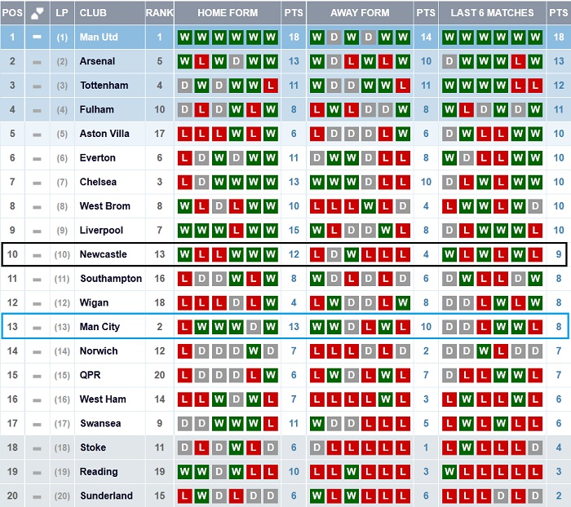Open Aston Villa club name
The width and height of the screenshot is (571, 507).
[104, 134]
